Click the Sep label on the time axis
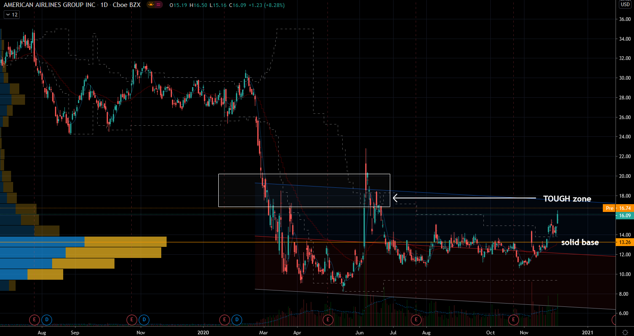 [75, 333]
